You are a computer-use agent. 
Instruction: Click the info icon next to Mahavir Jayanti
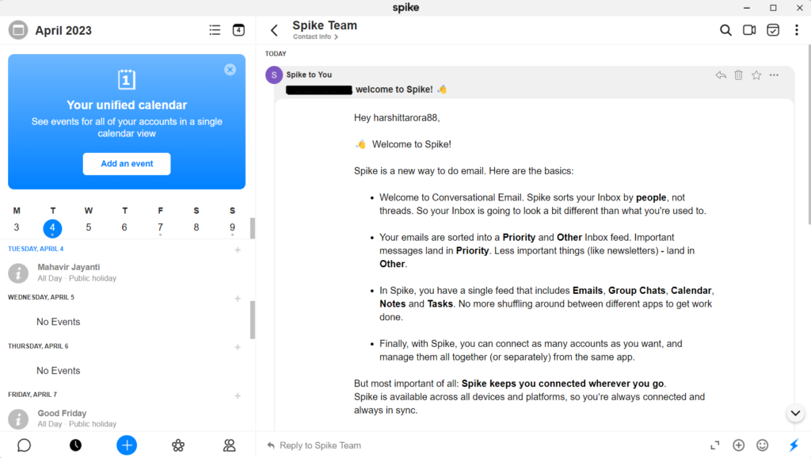pyautogui.click(x=18, y=273)
